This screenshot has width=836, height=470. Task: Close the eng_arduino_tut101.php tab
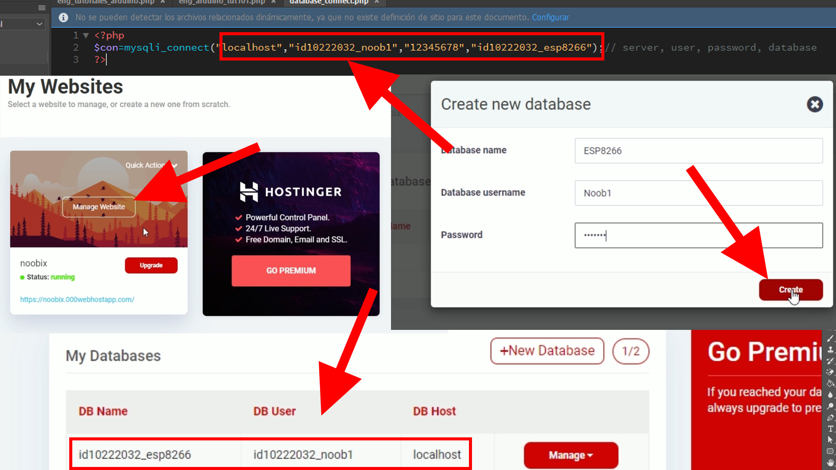273,2
